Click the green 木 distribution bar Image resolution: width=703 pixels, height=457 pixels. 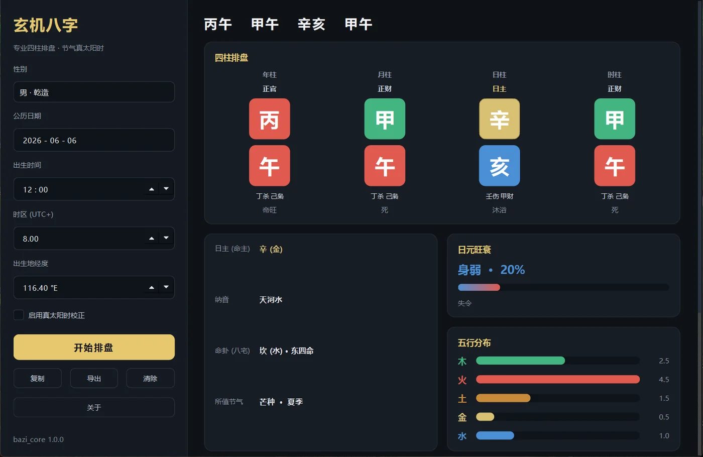[520, 361]
